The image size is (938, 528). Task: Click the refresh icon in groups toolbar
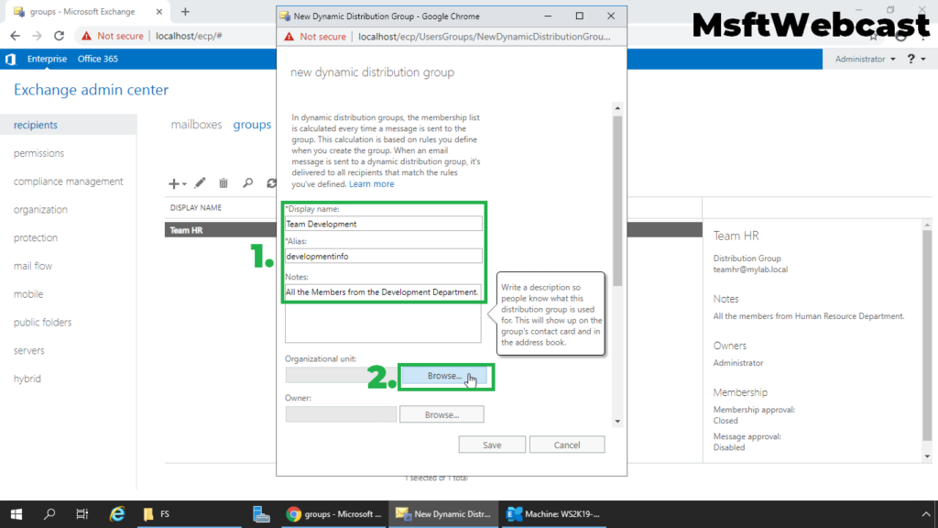(271, 183)
